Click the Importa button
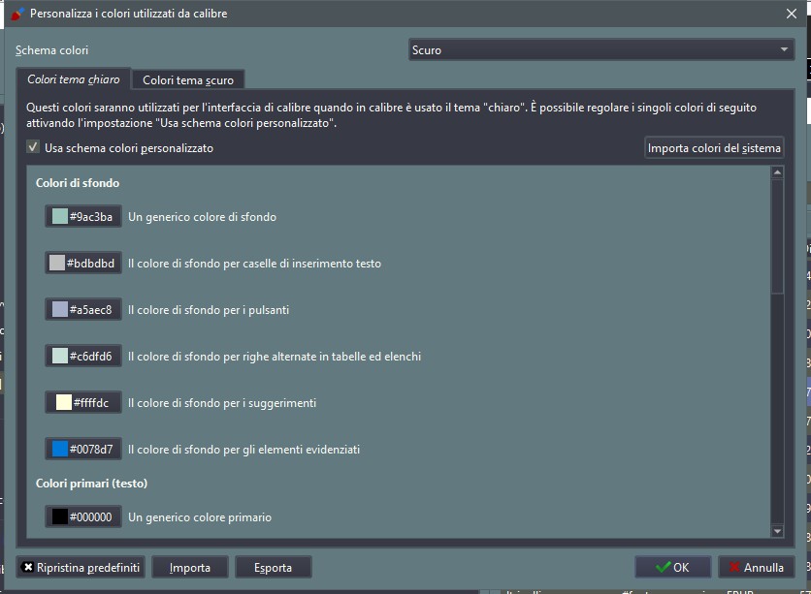 (x=190, y=567)
